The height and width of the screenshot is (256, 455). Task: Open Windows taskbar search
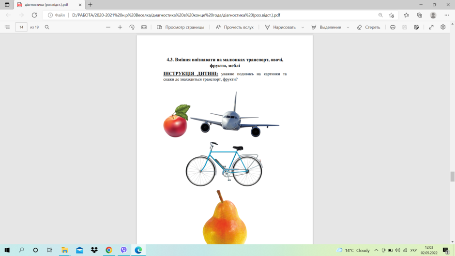21,250
